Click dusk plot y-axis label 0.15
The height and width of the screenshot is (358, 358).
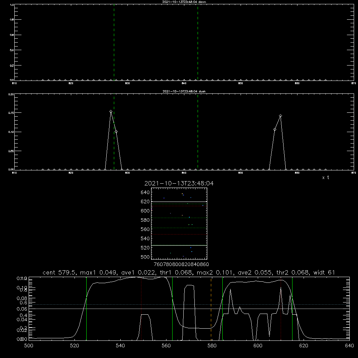pyautogui.click(x=11, y=113)
